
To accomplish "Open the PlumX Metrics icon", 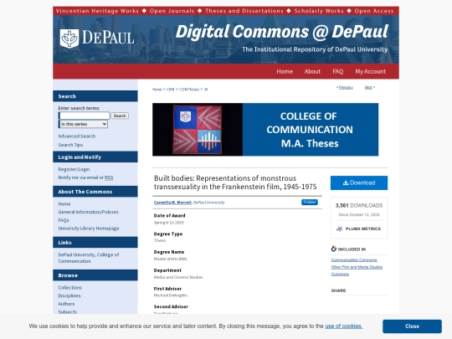I will tap(340, 229).
